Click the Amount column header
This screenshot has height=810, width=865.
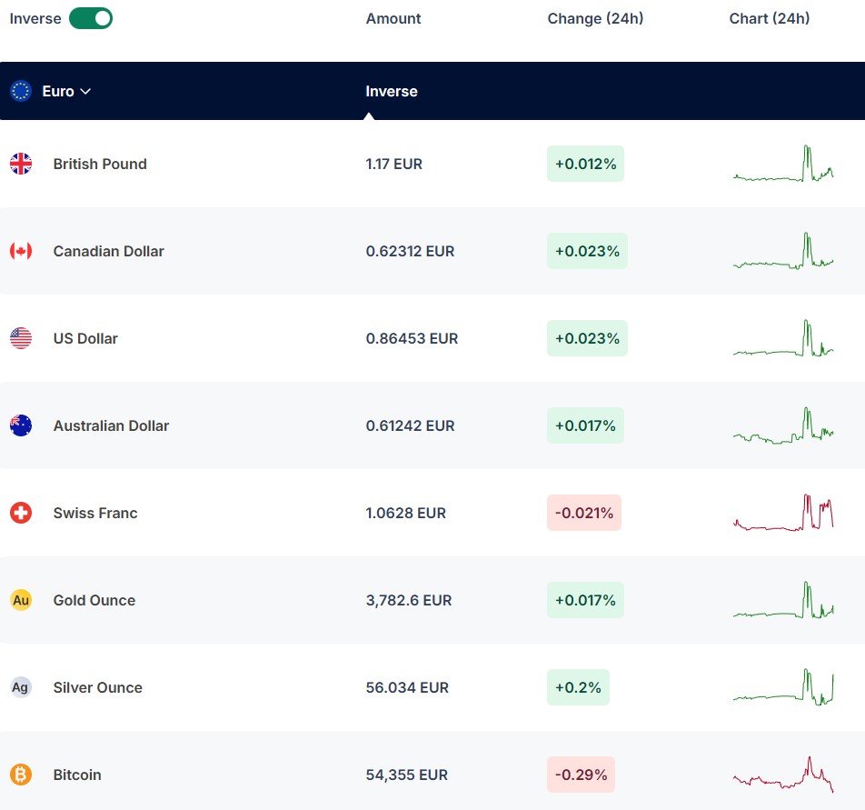pos(393,18)
